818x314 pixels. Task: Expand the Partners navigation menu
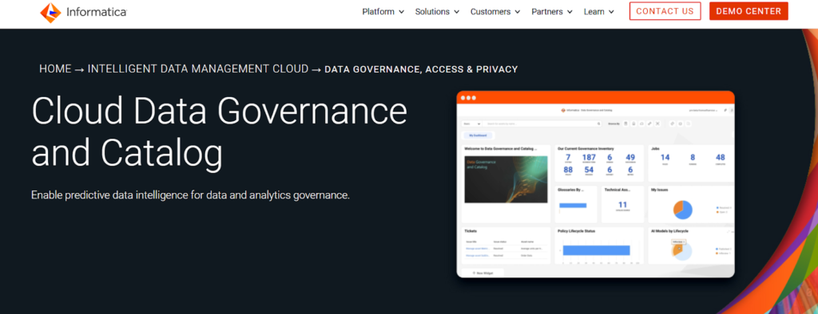pos(552,11)
